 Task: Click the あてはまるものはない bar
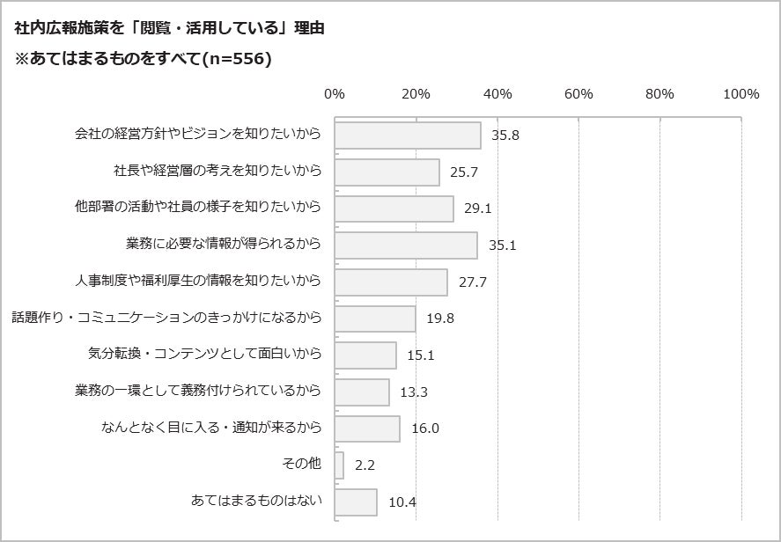356,502
